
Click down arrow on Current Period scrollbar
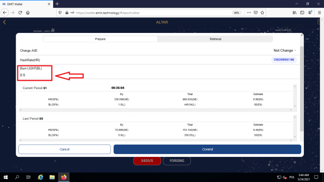click(x=295, y=106)
